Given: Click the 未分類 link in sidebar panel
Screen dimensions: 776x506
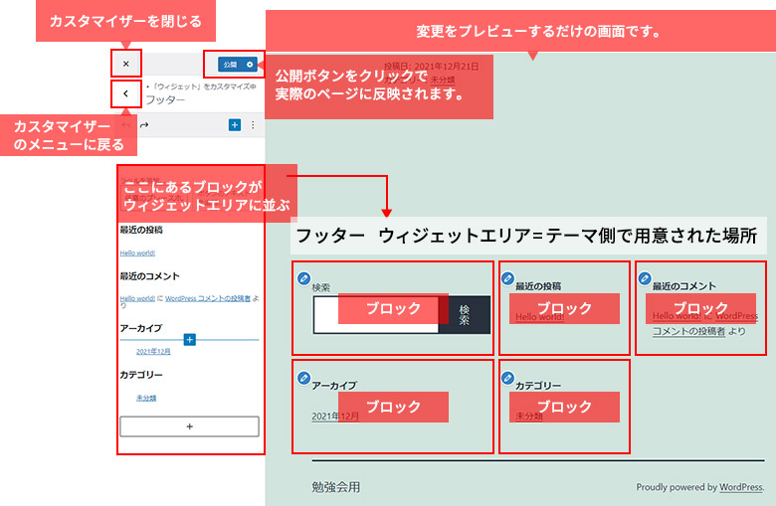Looking at the screenshot, I should tap(146, 398).
